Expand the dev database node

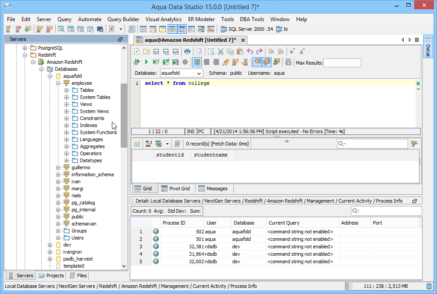click(50, 245)
